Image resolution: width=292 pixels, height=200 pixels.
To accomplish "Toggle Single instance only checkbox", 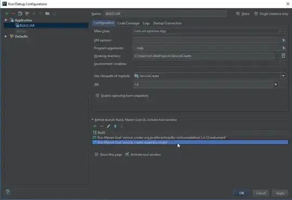I will pyautogui.click(x=256, y=13).
